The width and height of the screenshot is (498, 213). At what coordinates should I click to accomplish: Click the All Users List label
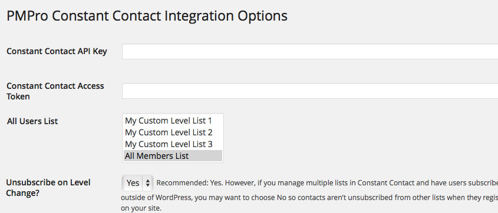point(32,121)
